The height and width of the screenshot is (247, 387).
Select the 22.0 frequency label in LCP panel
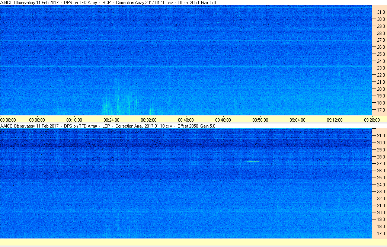coord(381,198)
